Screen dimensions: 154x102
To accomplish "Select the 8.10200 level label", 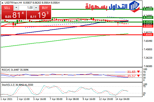I will point(148,22).
